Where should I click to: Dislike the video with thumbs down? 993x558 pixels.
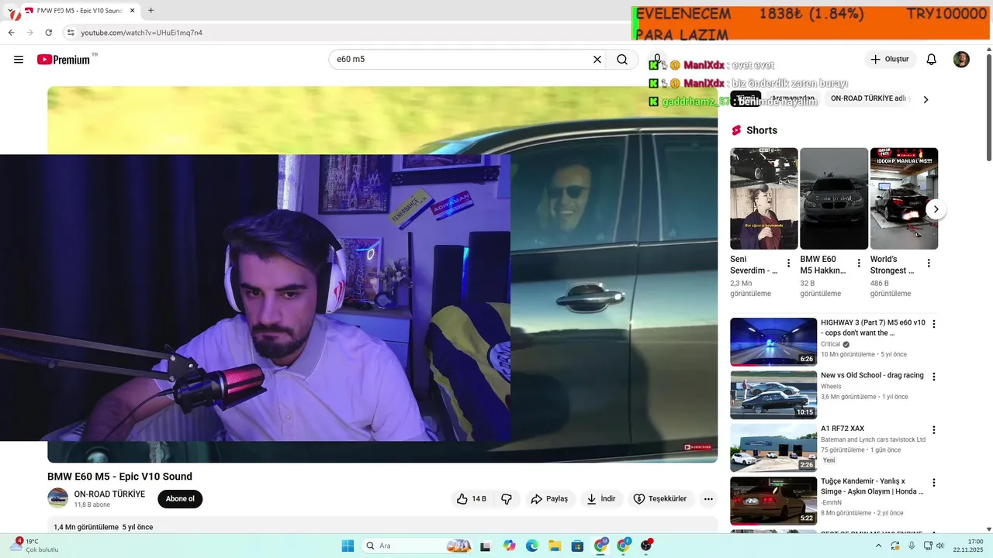coord(507,499)
